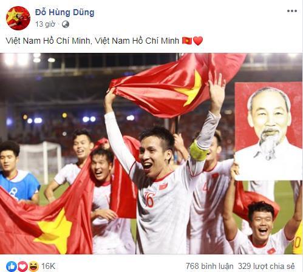Click the Haha laughing reaction icon
303x272 pixels.
33,266
